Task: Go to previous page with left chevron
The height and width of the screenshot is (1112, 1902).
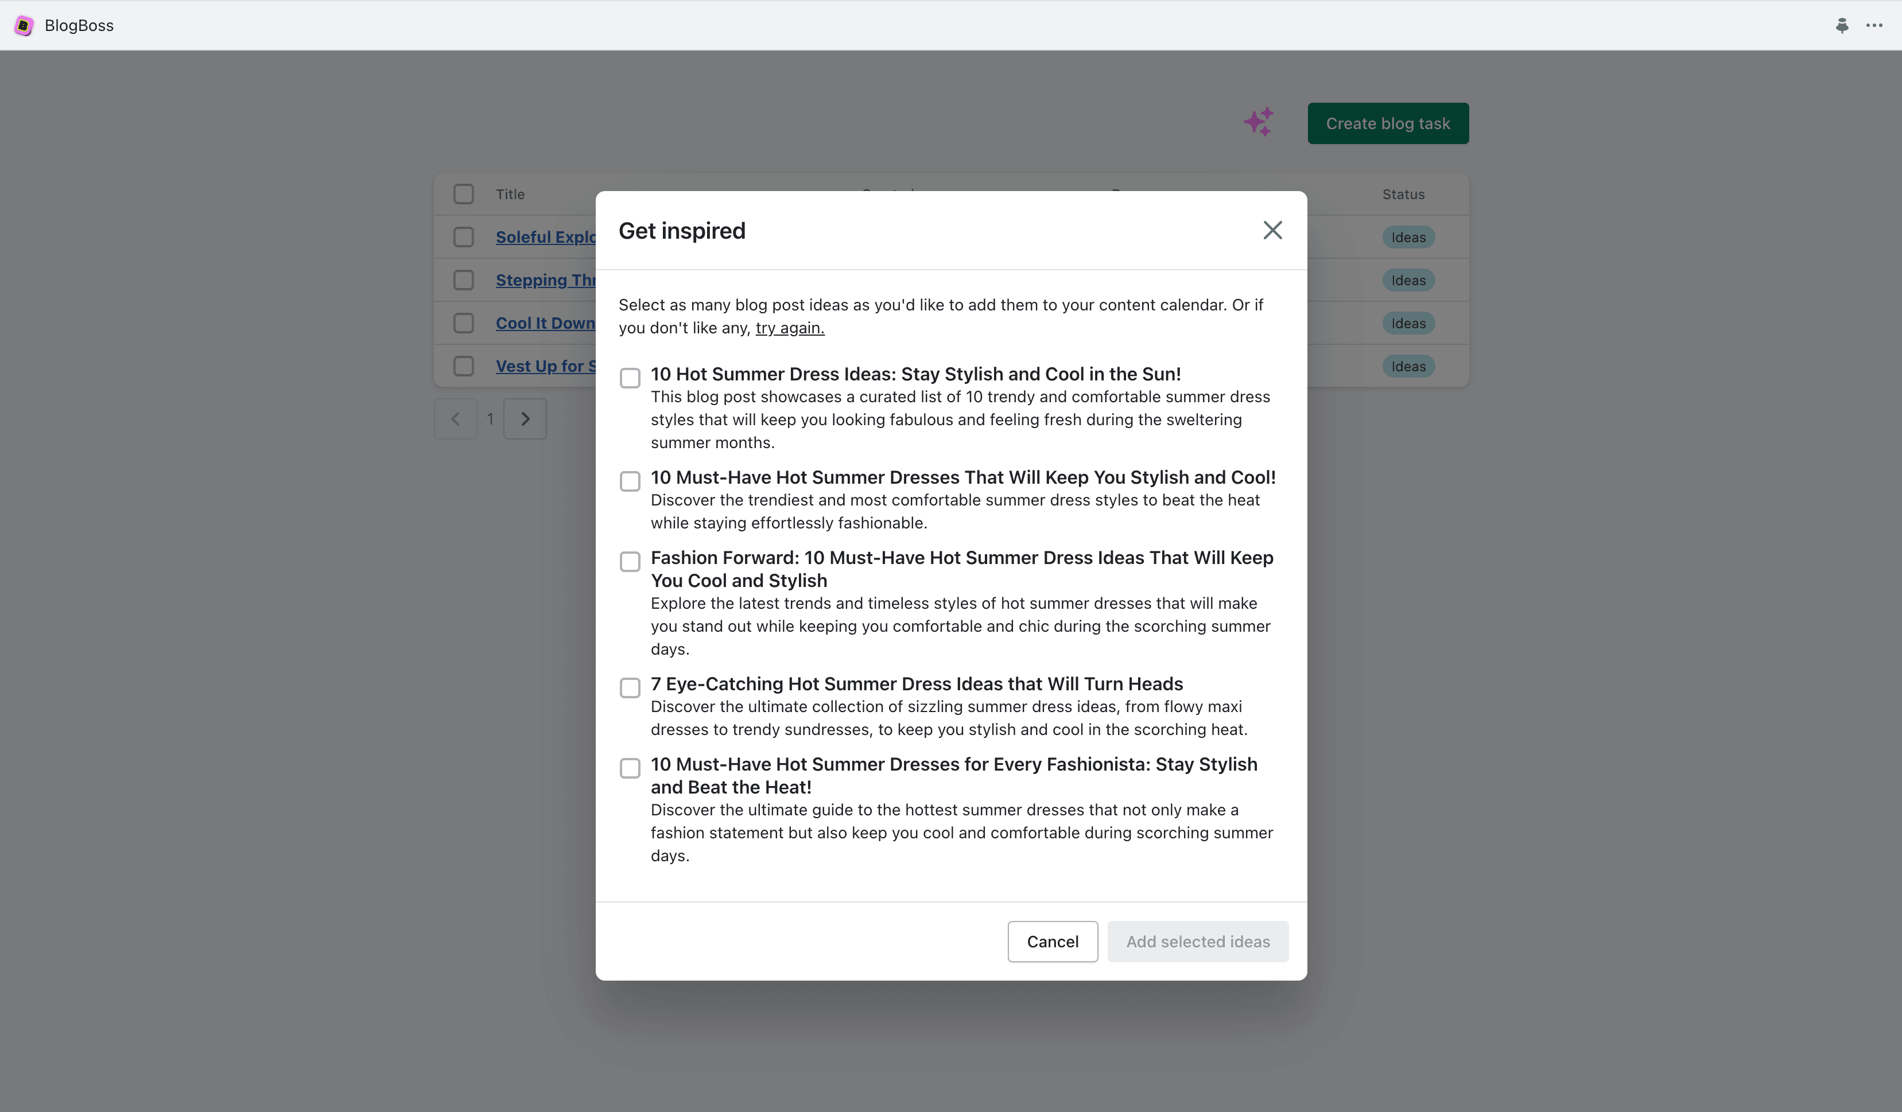Action: [x=455, y=419]
